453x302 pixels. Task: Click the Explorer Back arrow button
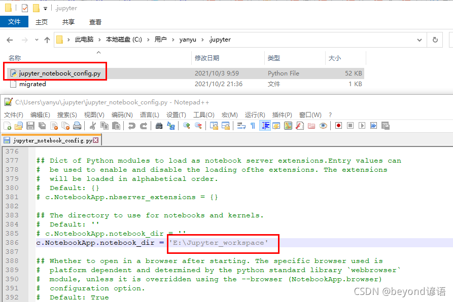click(x=10, y=40)
